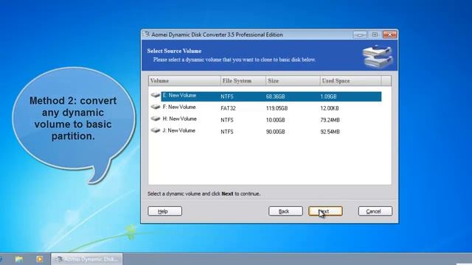Click the 90.00GB size cell
This screenshot has height=265, width=472.
click(x=275, y=132)
